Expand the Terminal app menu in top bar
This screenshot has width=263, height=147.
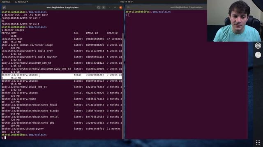21,2
